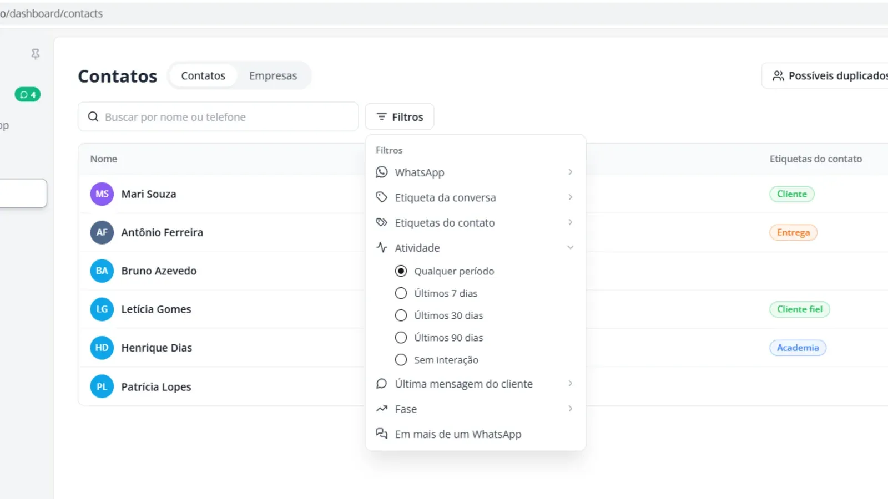Viewport: 888px width, 499px height.
Task: Expand the Etiquetas do contato chevron
Action: pyautogui.click(x=570, y=222)
